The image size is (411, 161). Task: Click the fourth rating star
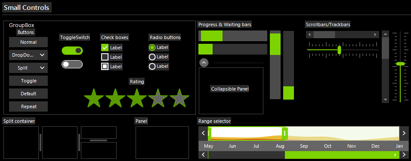158,98
